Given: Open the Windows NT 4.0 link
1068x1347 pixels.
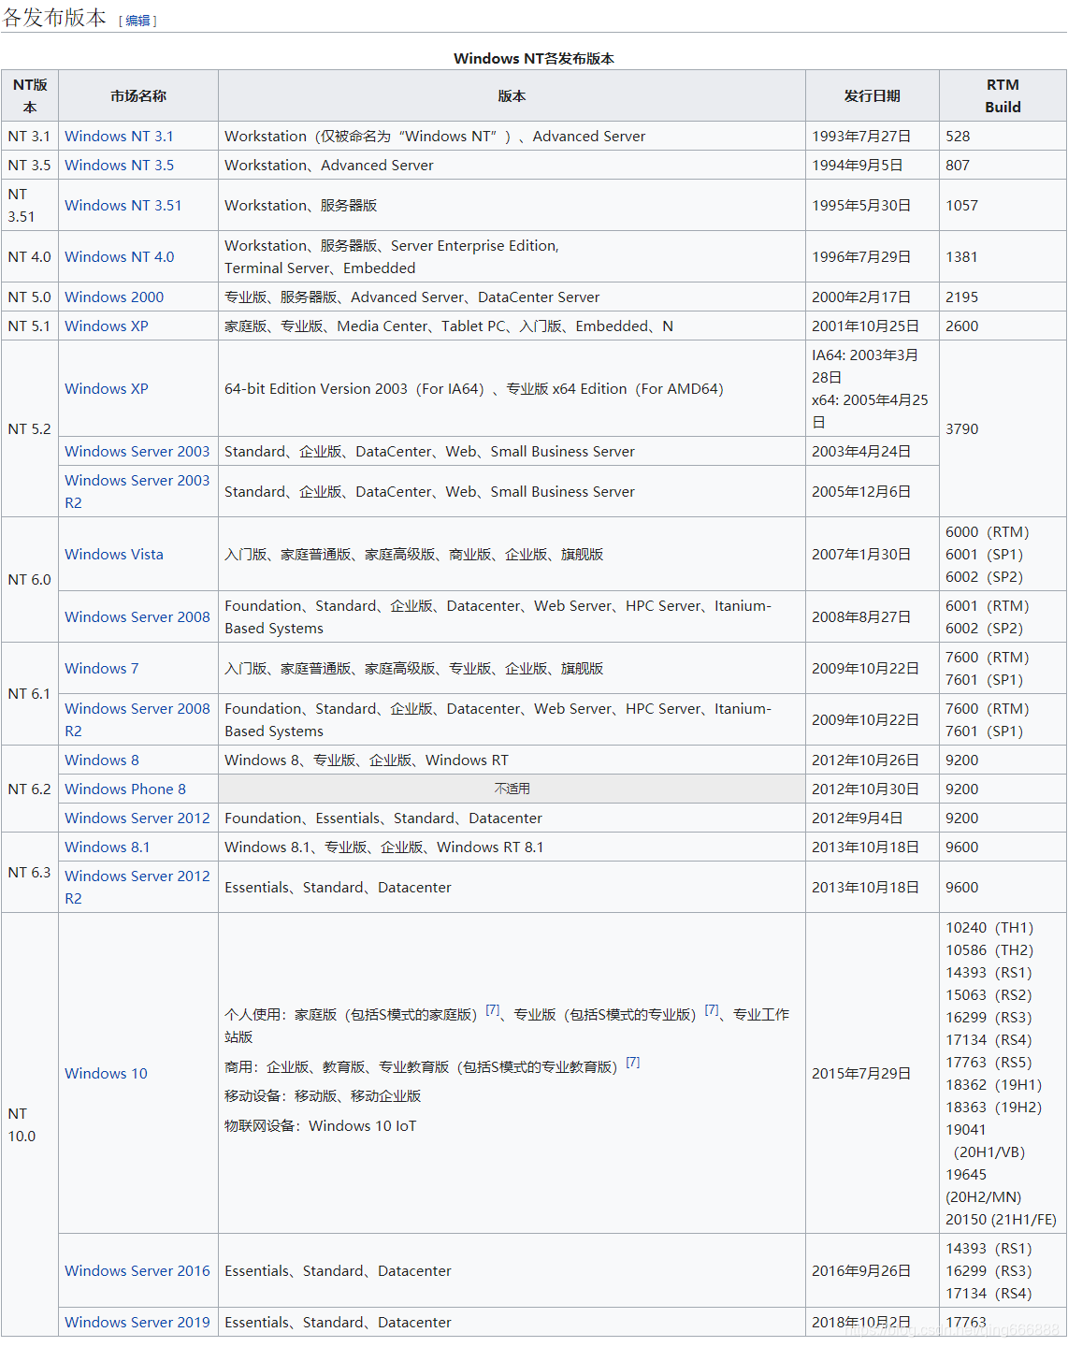Looking at the screenshot, I should tap(119, 256).
